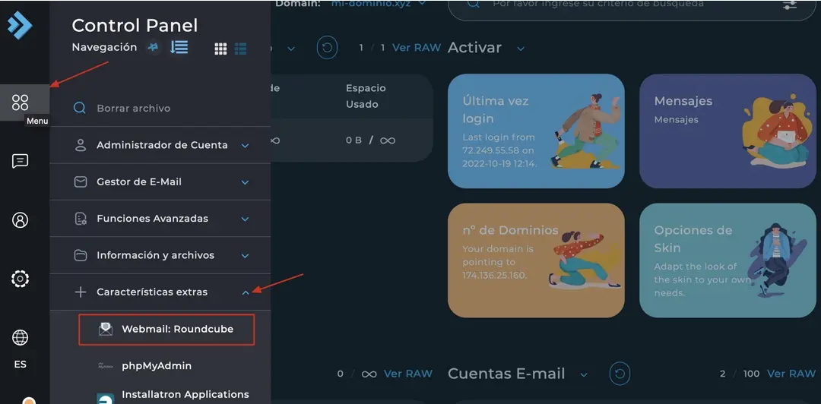Viewport: 821px width, 404px height.
Task: Open the messages chat icon in sidebar
Action: point(20,161)
